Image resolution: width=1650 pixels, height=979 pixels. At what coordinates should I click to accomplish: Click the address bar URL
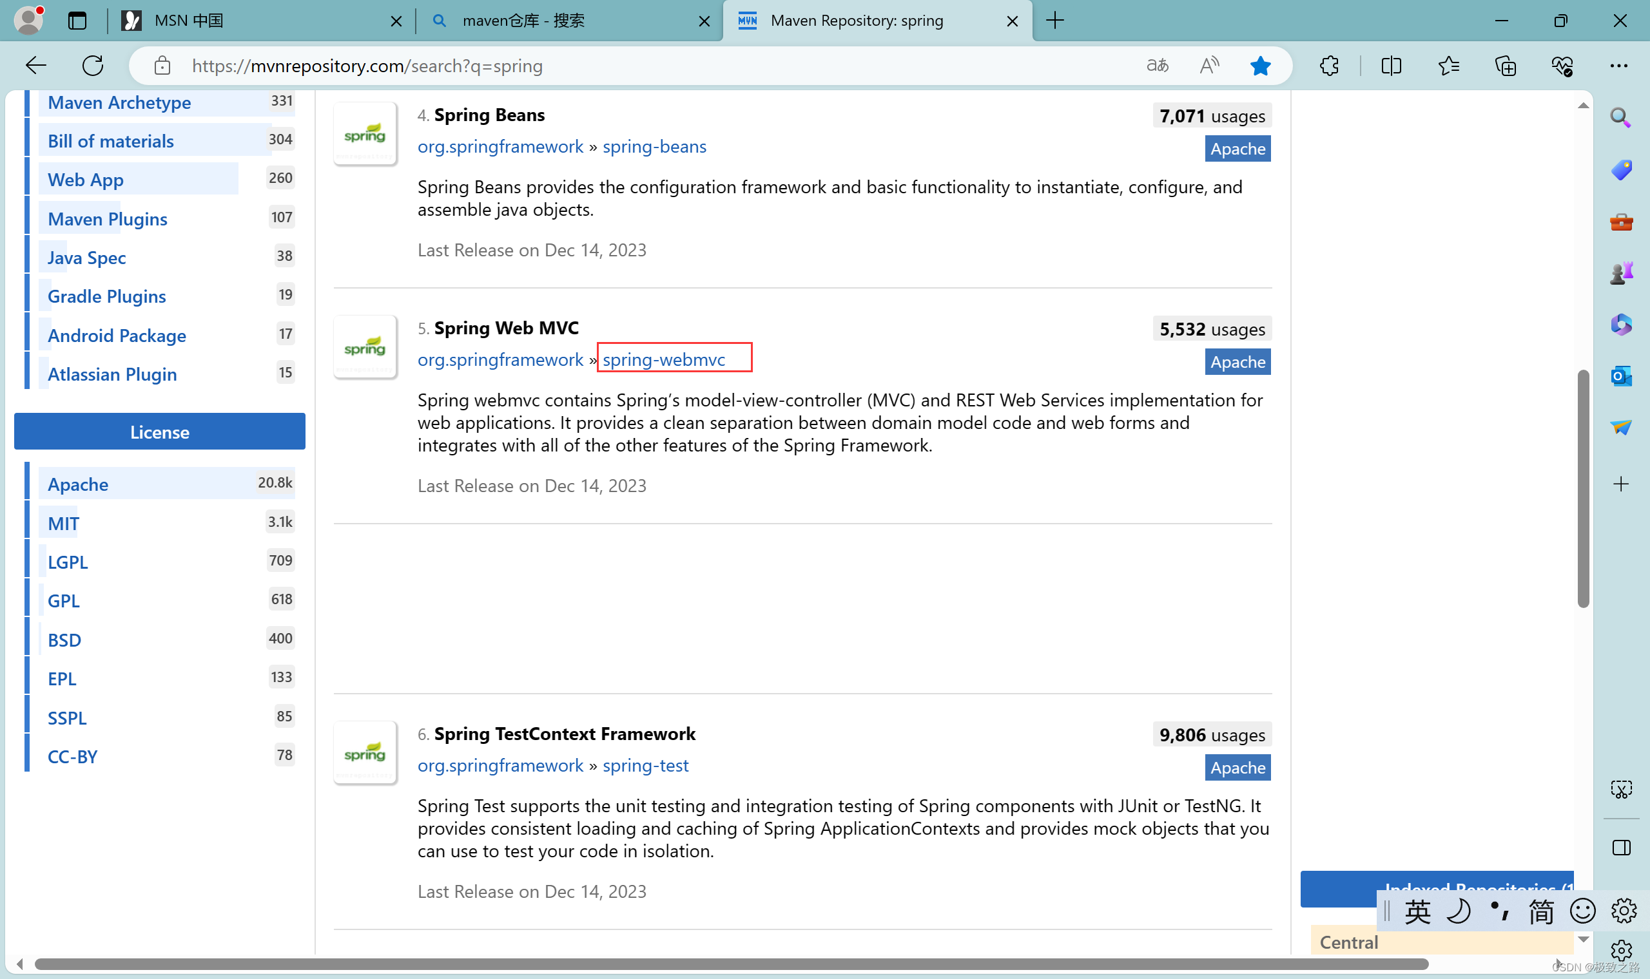367,66
